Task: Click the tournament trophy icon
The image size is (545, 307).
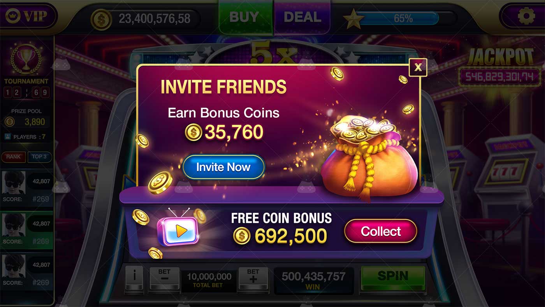Action: (x=26, y=59)
